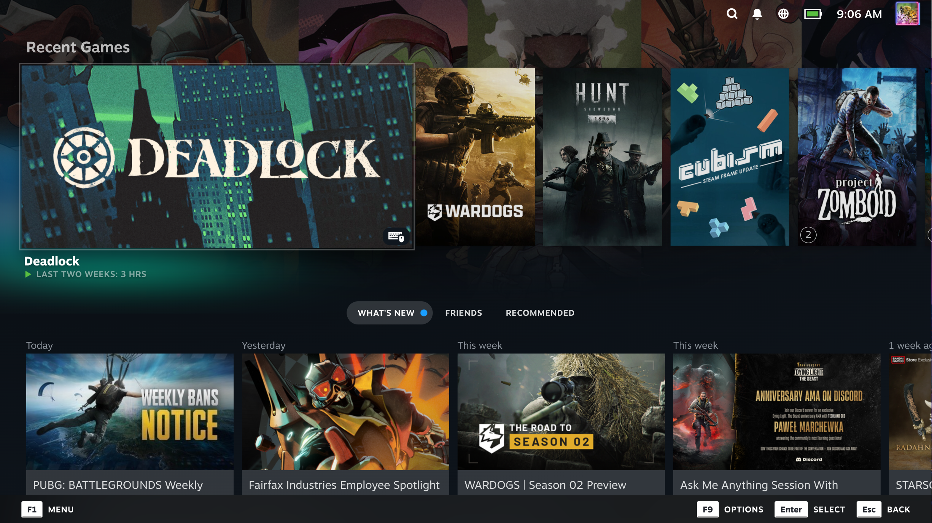Click the 9:06 AM clock
The image size is (932, 523).
click(x=859, y=14)
